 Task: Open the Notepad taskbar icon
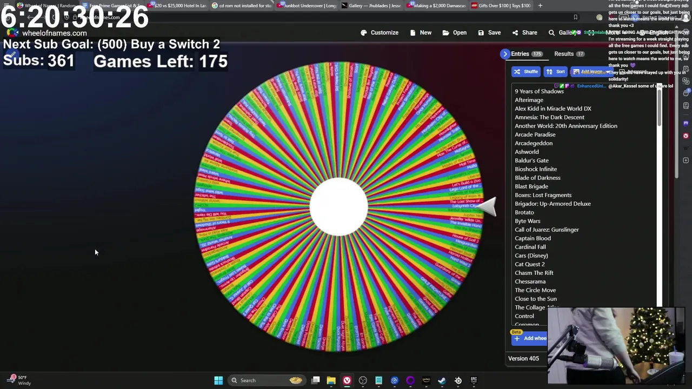(x=378, y=380)
